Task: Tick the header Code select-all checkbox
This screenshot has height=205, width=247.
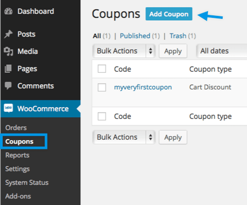Action: point(102,69)
